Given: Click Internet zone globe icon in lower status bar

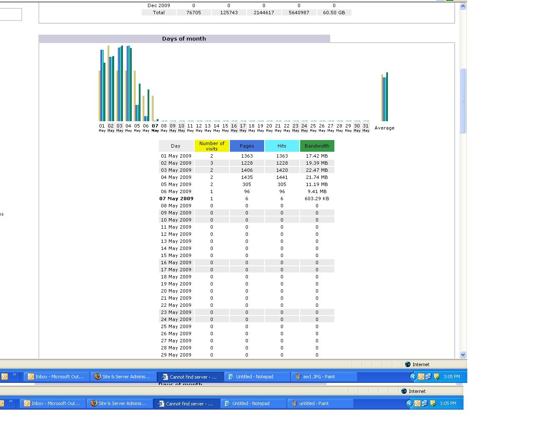Looking at the screenshot, I should click(x=404, y=391).
